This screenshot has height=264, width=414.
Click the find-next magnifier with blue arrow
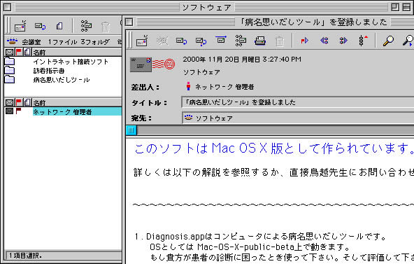coord(408,41)
